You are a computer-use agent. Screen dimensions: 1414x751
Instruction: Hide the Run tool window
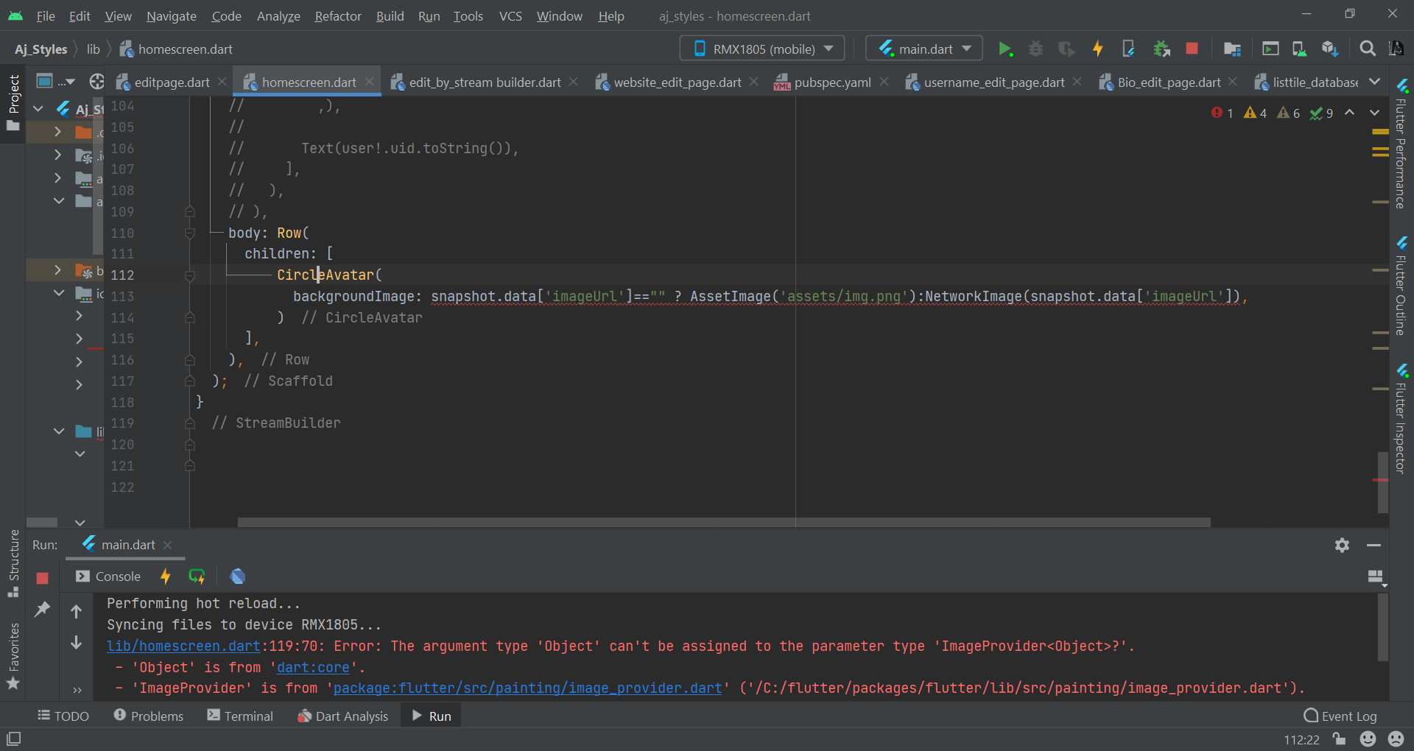pos(1373,545)
